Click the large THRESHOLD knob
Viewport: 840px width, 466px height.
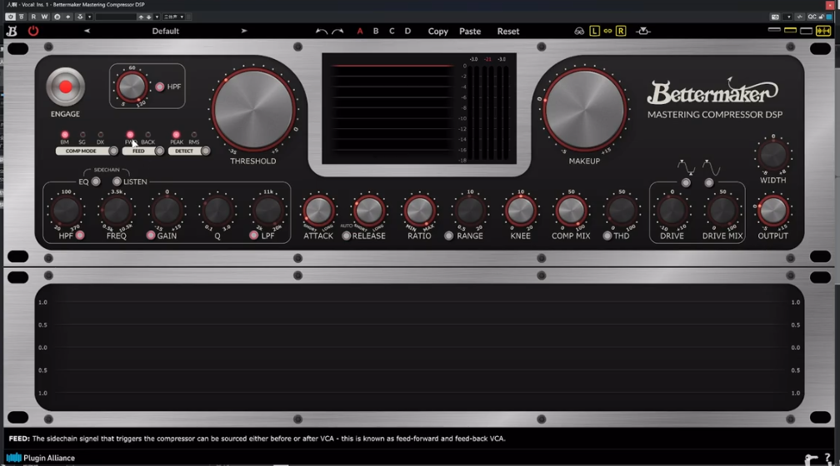[x=252, y=109]
